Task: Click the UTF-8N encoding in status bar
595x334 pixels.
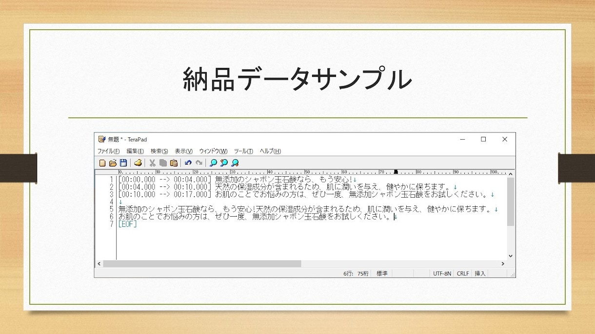Action: [442, 274]
